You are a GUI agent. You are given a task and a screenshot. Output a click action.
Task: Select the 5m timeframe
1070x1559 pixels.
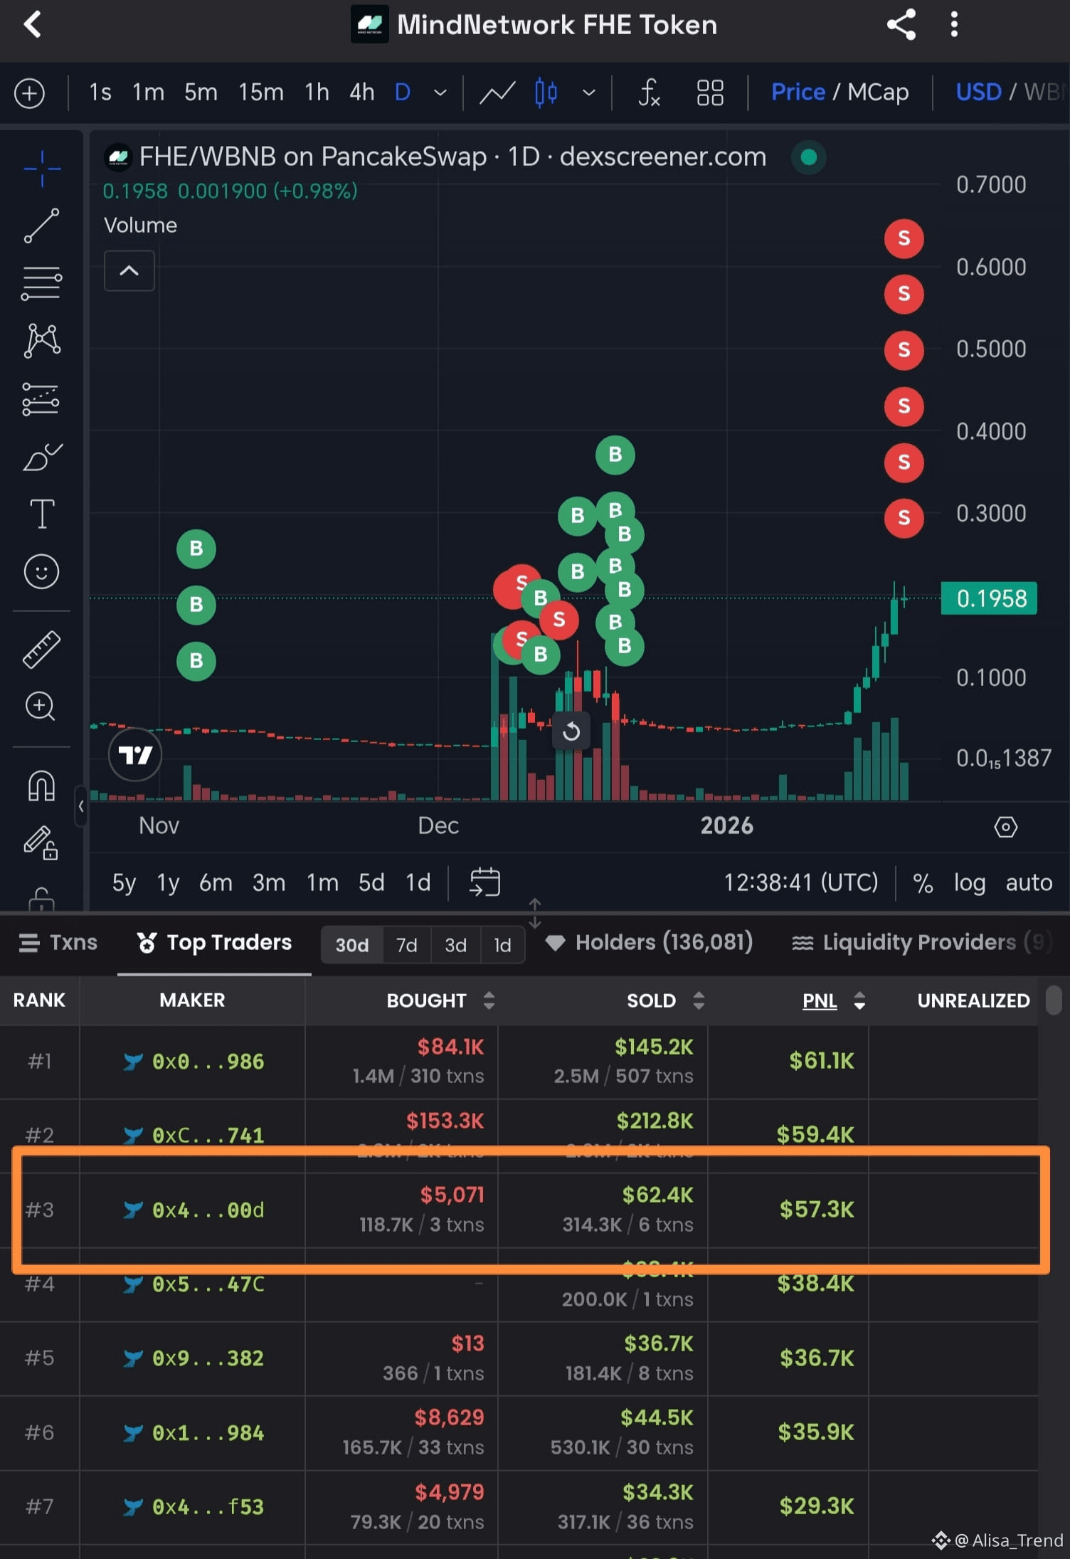(201, 93)
